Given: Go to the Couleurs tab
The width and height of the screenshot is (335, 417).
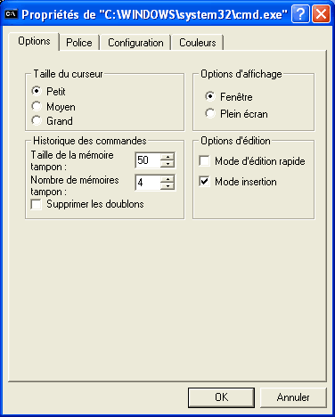Looking at the screenshot, I should coord(198,43).
